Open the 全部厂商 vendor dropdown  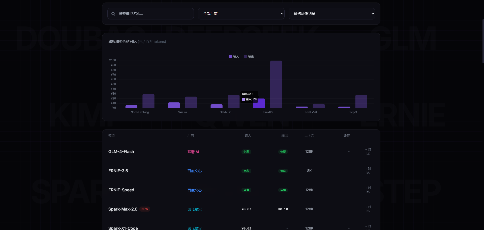[x=241, y=14]
